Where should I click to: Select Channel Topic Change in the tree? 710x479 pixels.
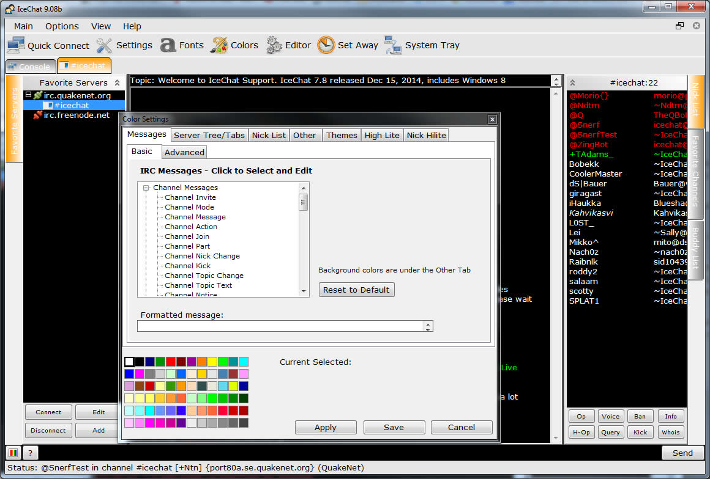(204, 276)
